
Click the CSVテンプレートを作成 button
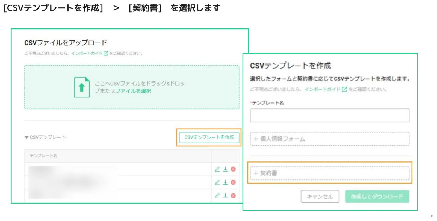pyautogui.click(x=209, y=137)
